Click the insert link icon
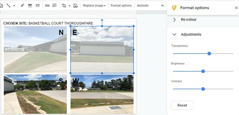 click(x=47, y=6)
